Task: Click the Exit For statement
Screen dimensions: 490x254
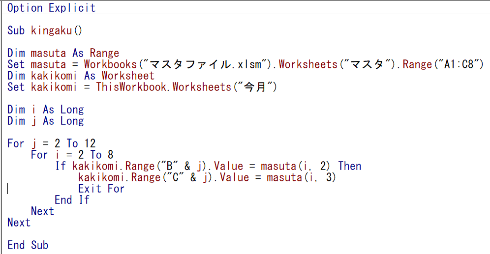Action: (x=101, y=189)
